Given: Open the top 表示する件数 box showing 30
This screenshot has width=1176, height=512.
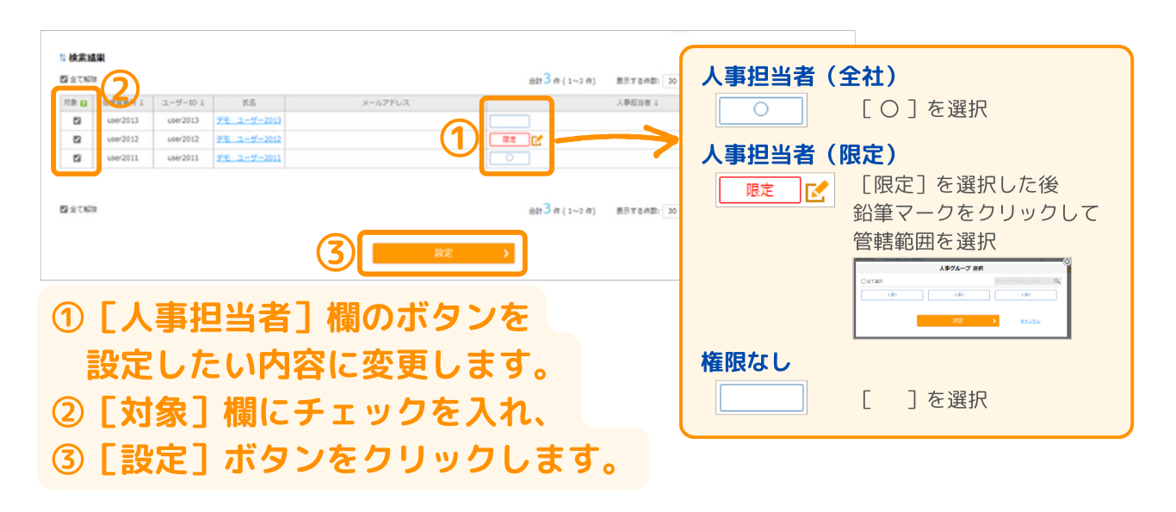Looking at the screenshot, I should coord(672,81).
